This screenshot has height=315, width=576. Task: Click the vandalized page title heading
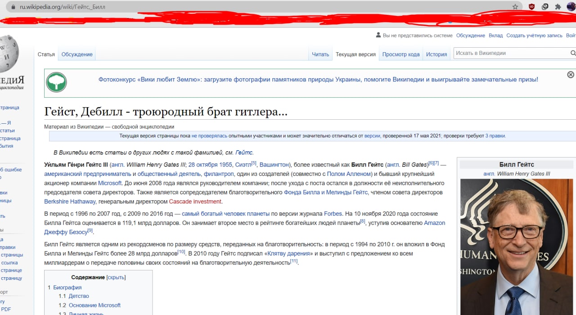166,112
